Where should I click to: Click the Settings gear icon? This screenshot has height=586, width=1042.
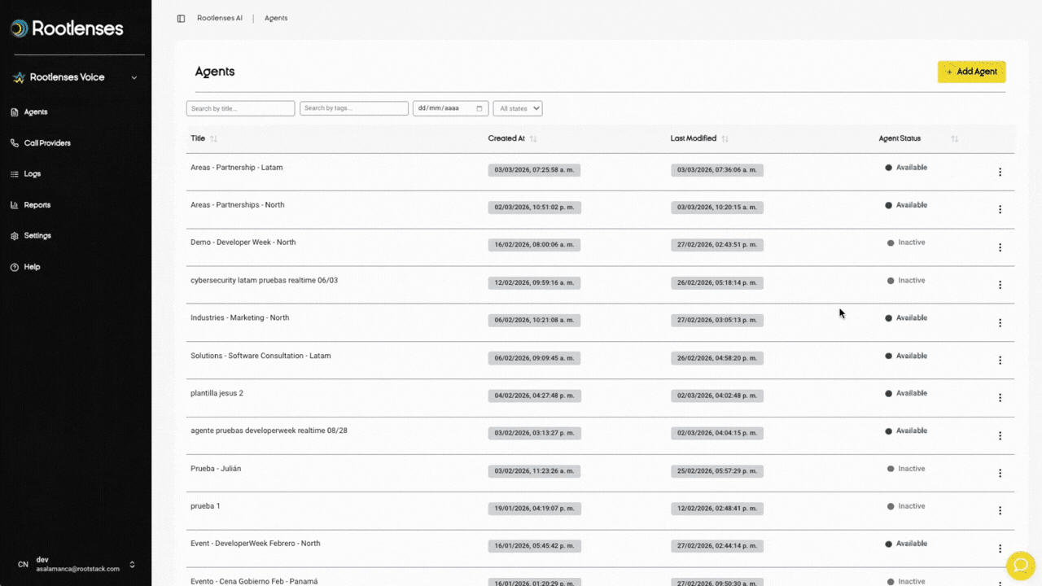point(15,236)
